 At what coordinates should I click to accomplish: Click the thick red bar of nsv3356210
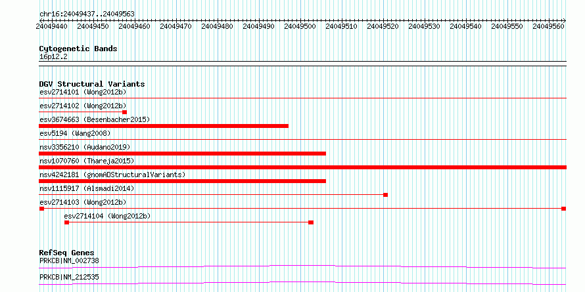[183, 154]
